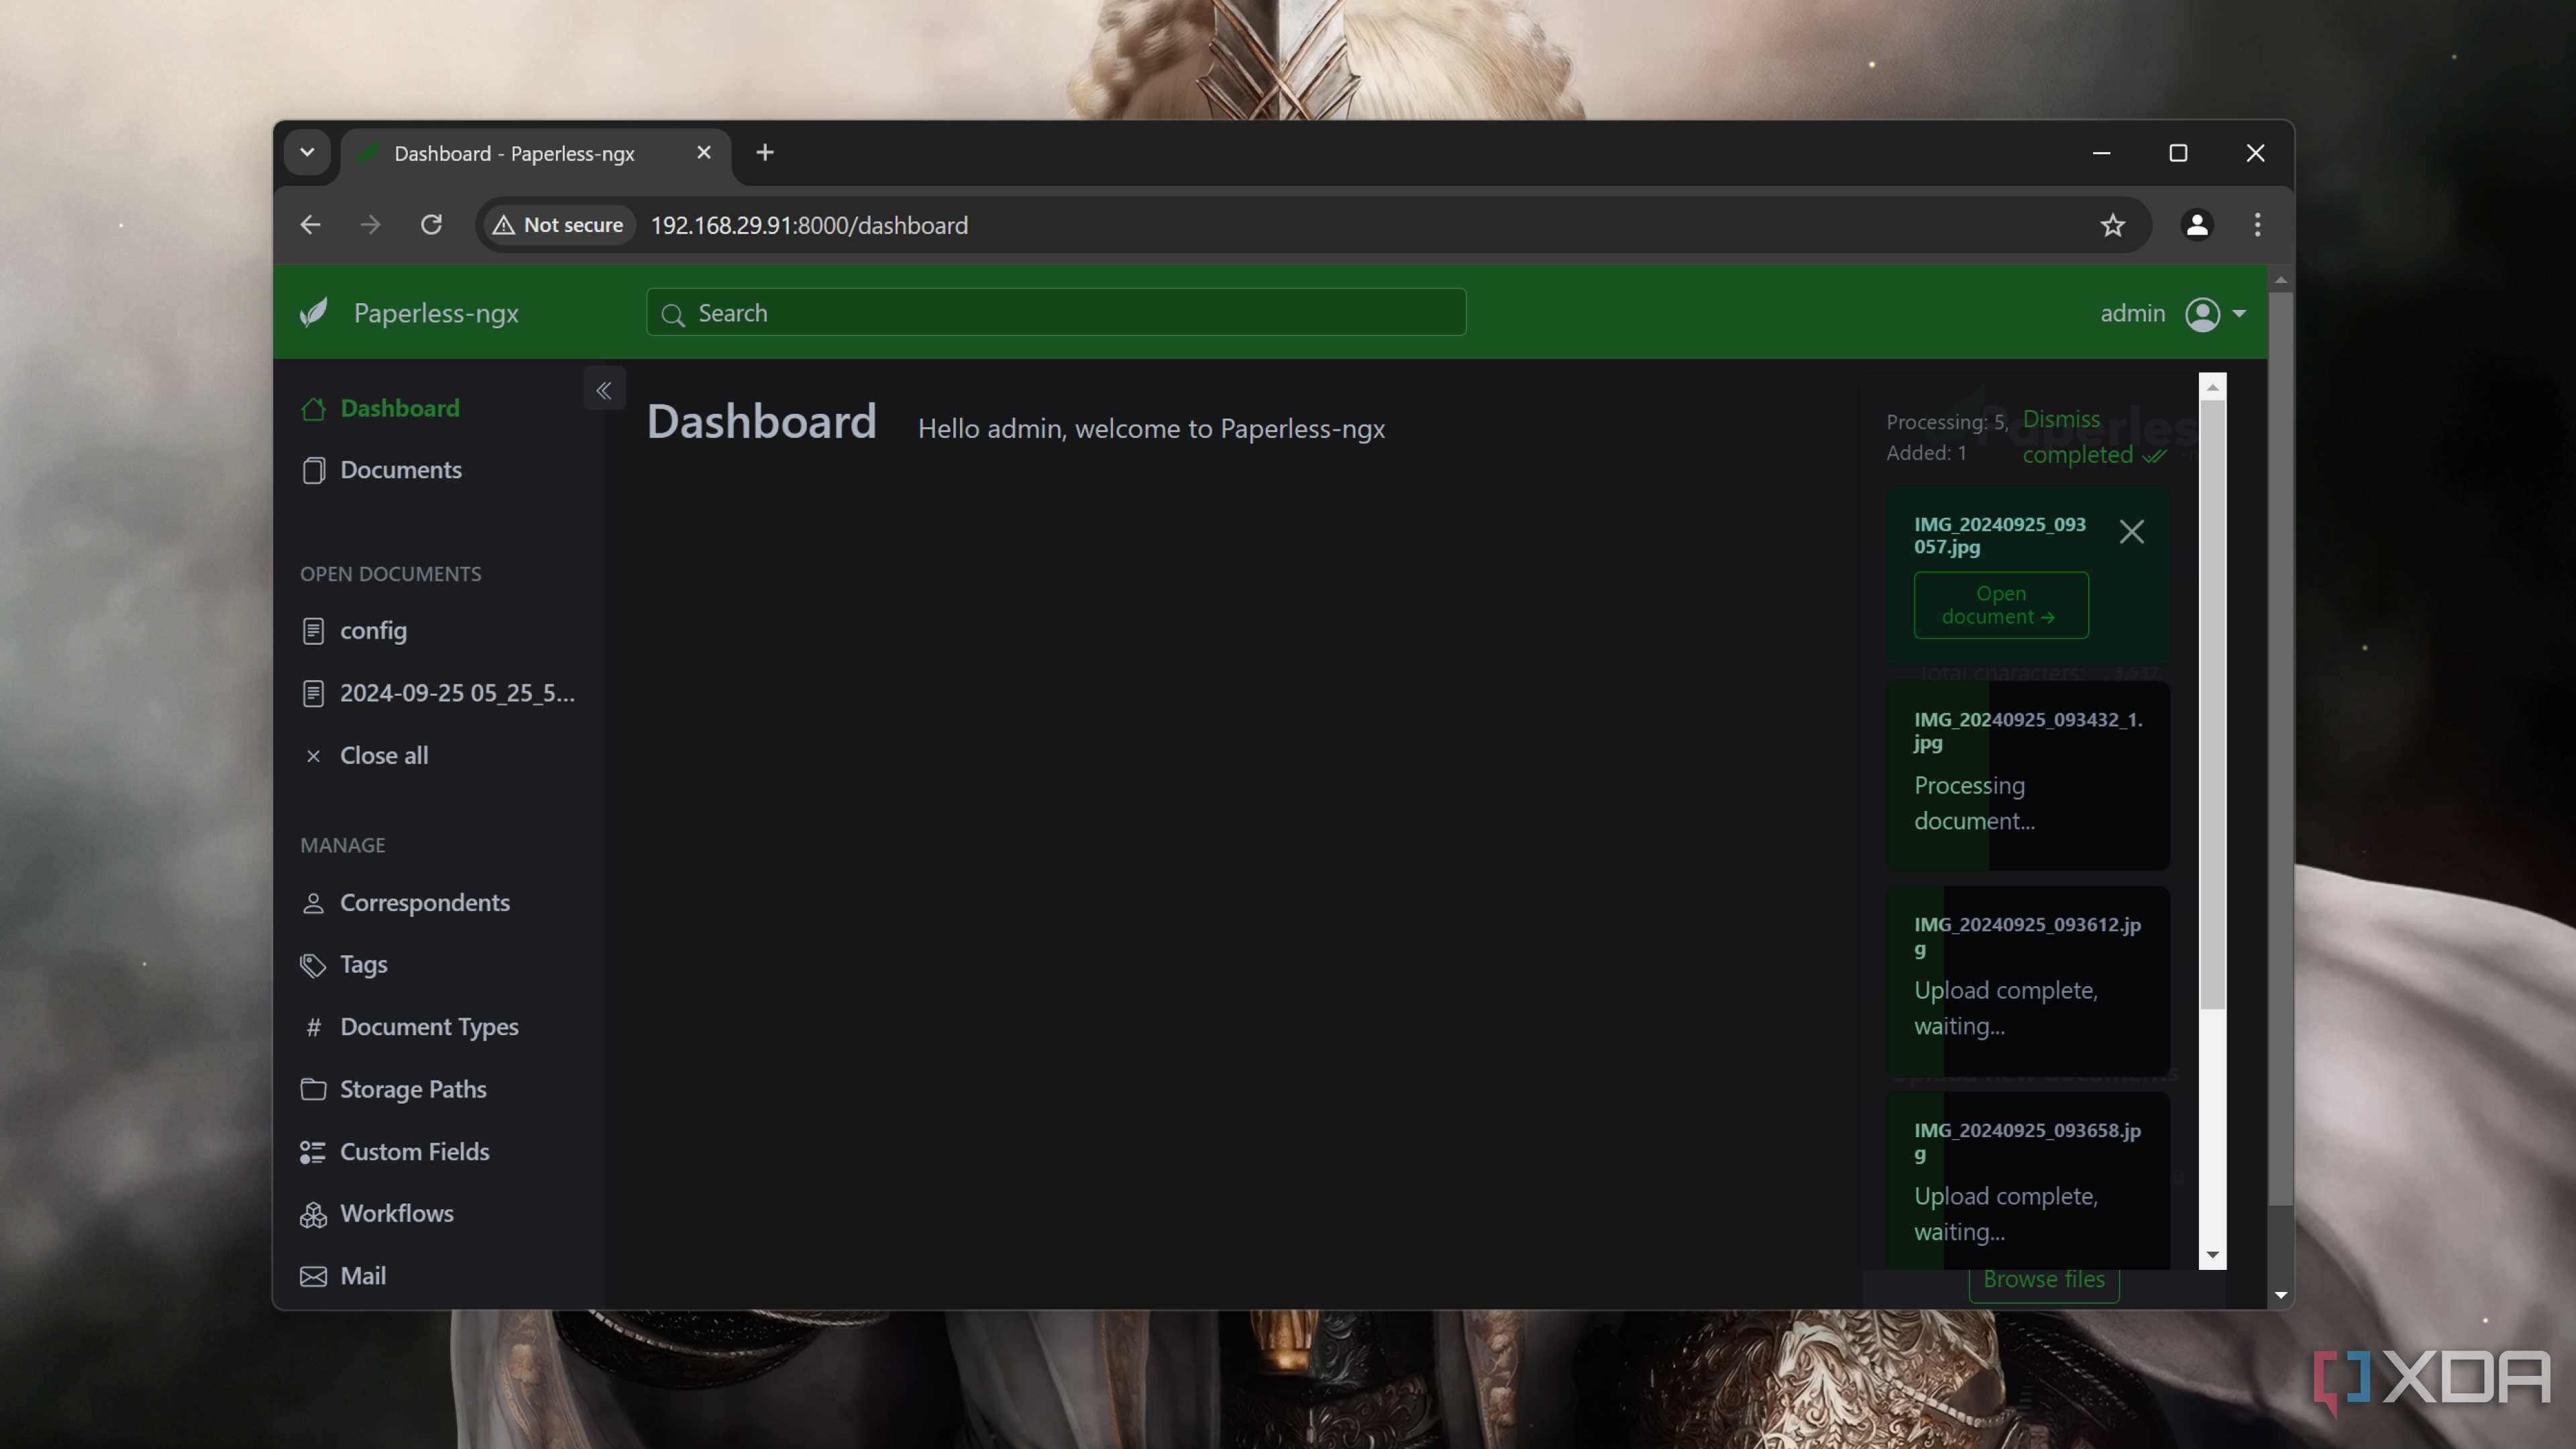Image resolution: width=2576 pixels, height=1449 pixels.
Task: Focus the Search input field
Action: [1056, 313]
